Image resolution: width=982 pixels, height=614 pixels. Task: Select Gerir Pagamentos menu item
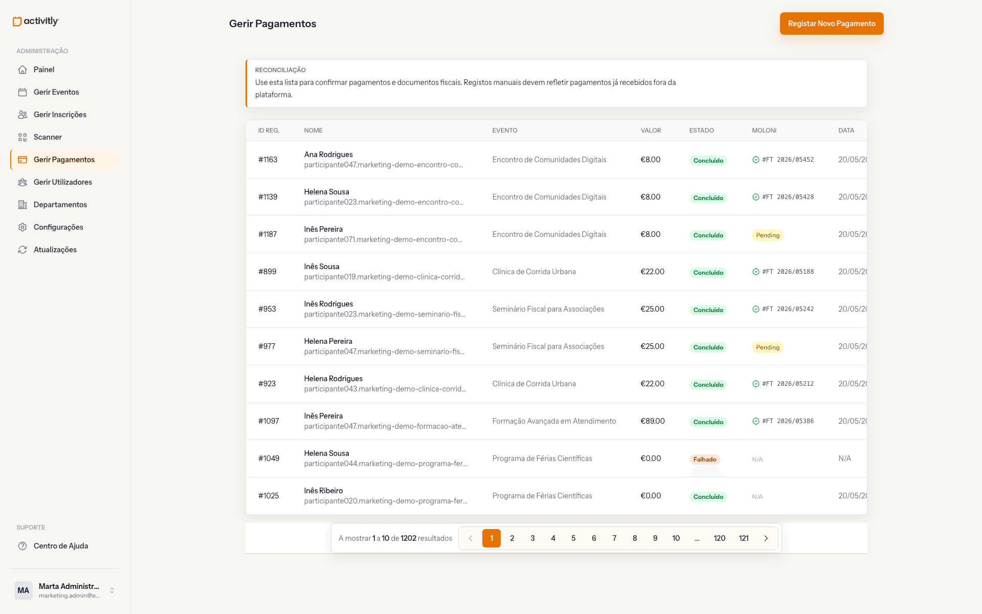(65, 160)
